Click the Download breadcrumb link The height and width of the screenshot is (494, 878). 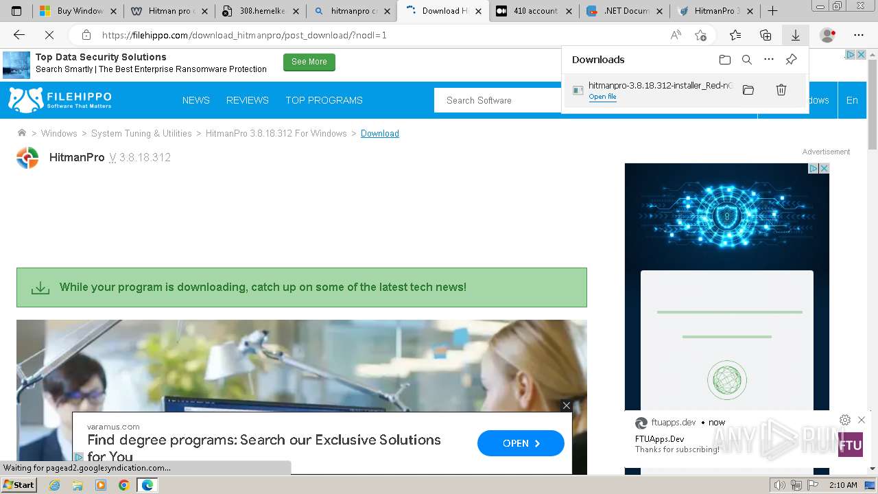point(380,133)
